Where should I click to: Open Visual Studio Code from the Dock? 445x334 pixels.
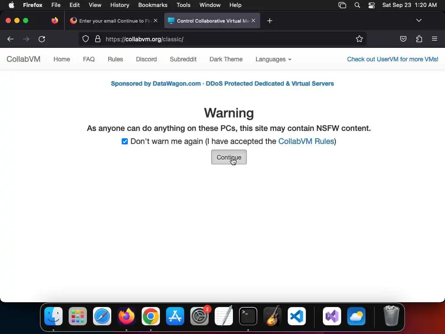click(x=296, y=316)
